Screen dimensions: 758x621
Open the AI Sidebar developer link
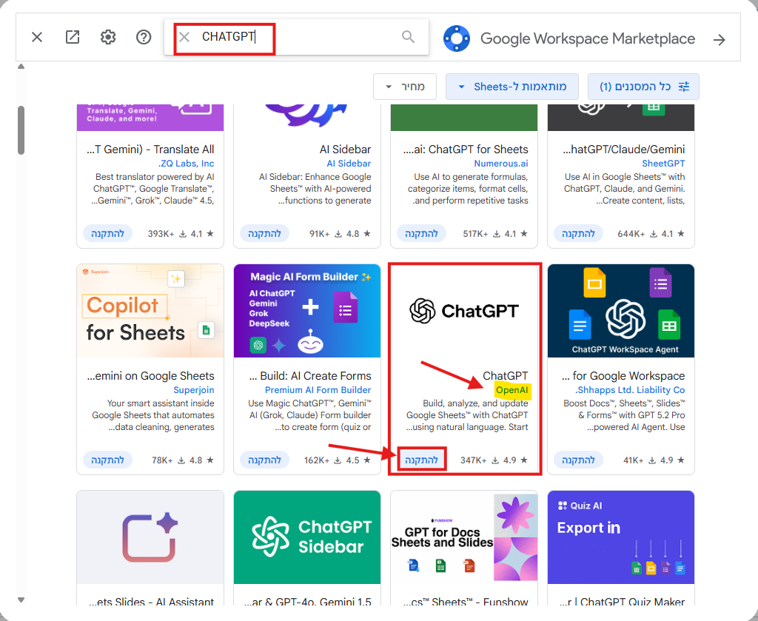(x=349, y=164)
